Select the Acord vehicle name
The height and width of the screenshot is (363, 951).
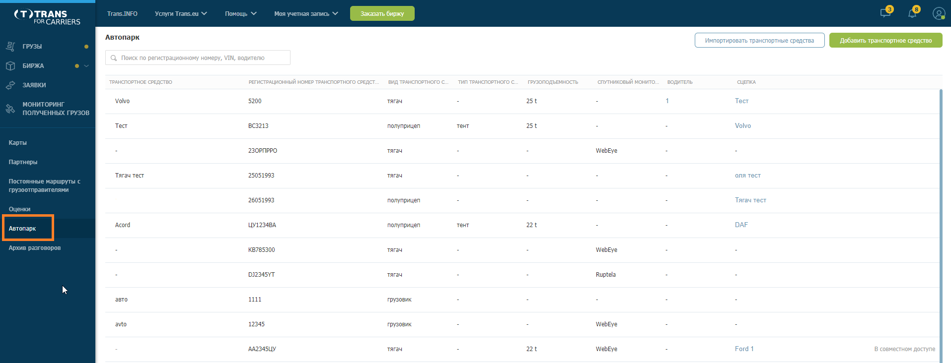tap(123, 225)
